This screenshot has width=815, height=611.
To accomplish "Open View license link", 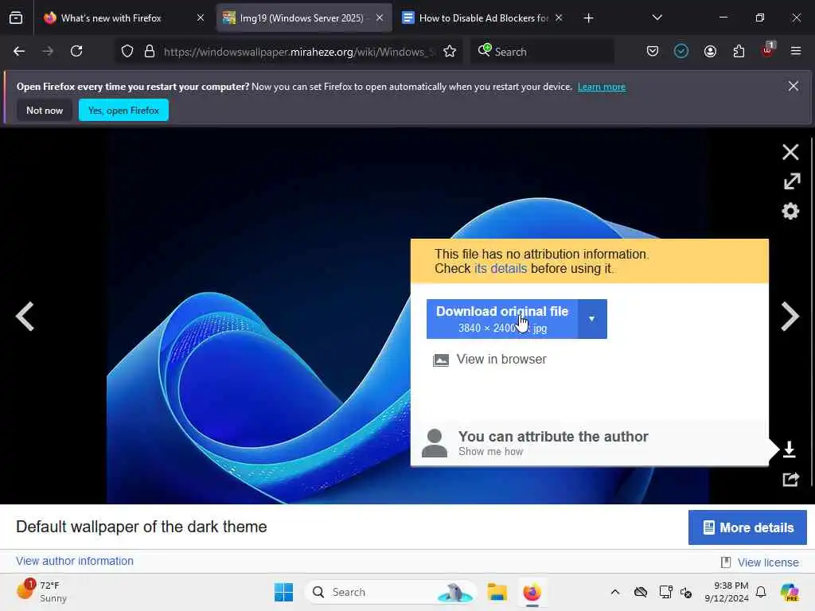I will [x=768, y=562].
